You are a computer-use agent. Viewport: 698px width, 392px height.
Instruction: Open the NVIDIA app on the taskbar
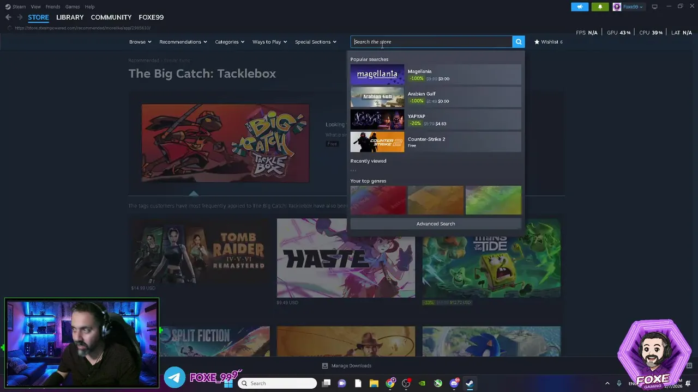[422, 383]
